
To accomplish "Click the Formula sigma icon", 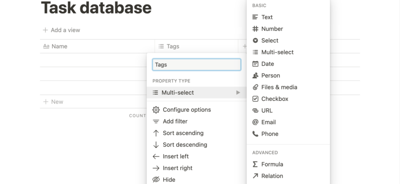I will (x=255, y=164).
